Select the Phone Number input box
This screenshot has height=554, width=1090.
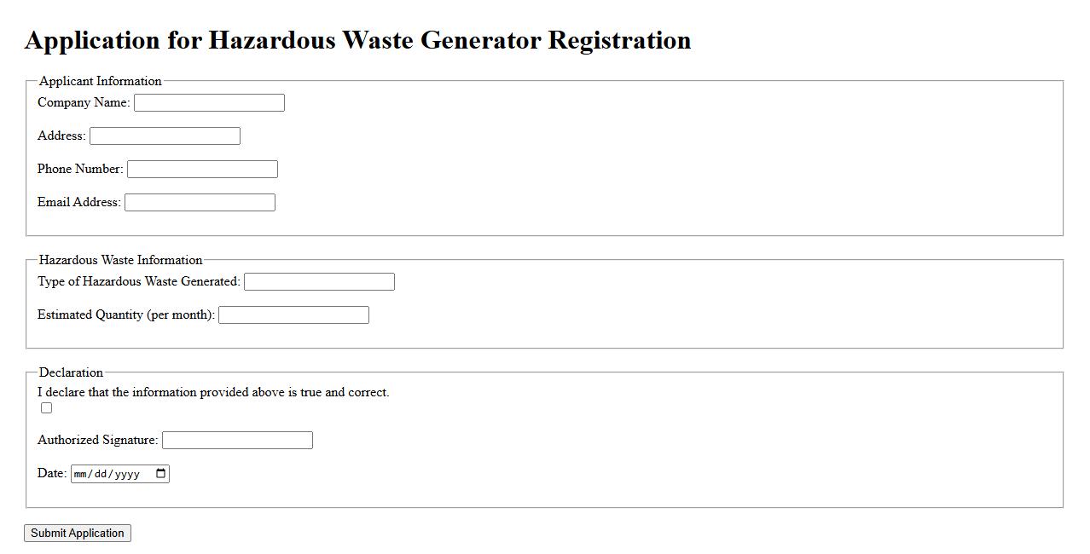click(202, 170)
